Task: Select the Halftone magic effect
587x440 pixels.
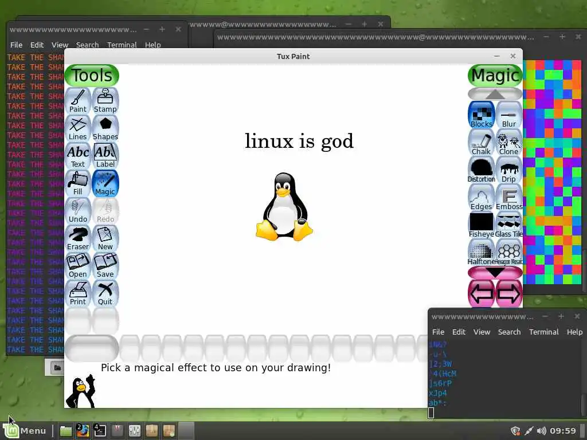Action: 482,253
